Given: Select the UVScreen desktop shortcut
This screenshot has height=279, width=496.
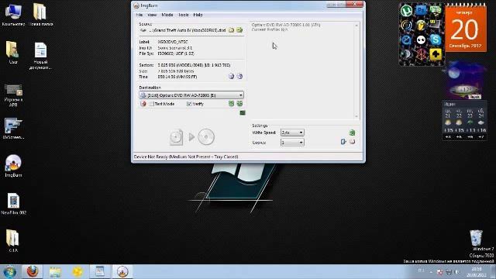Looking at the screenshot, I should click(13, 129).
